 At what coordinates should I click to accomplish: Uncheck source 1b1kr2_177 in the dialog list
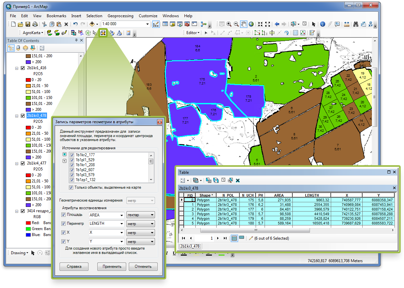click(72, 155)
